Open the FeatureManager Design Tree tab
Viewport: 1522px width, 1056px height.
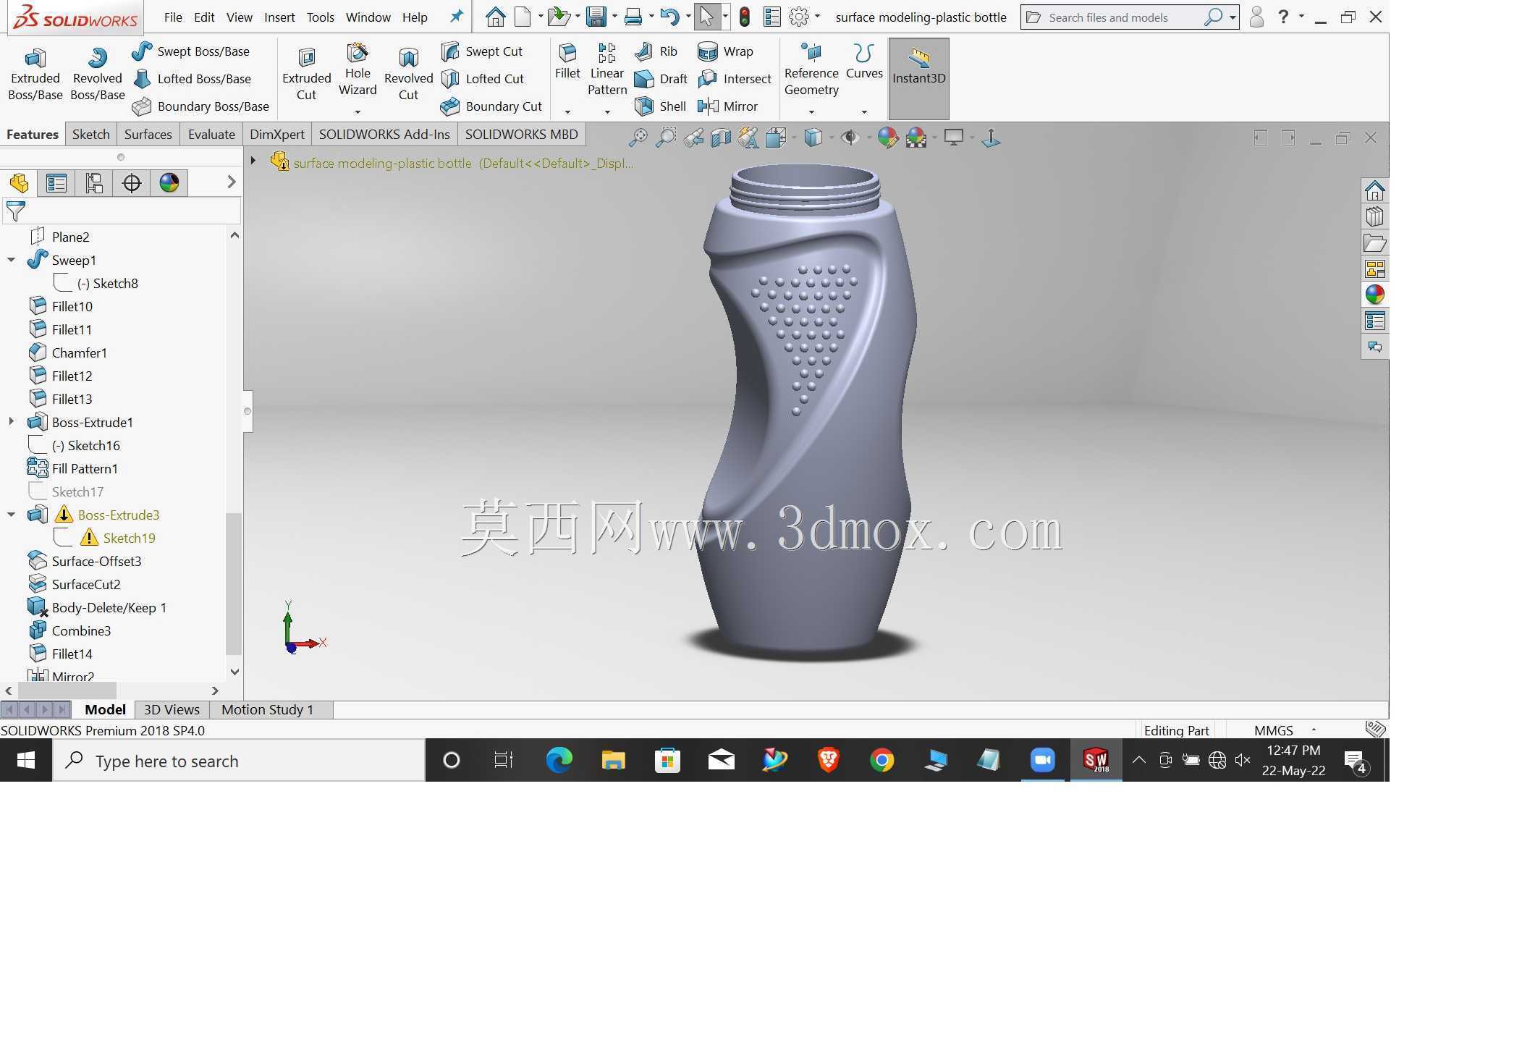pyautogui.click(x=20, y=183)
